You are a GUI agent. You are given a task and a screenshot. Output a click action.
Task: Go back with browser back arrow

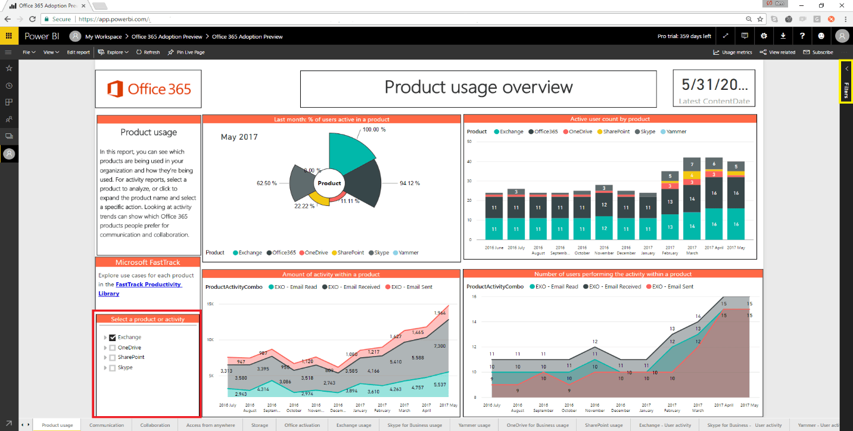pyautogui.click(x=7, y=19)
